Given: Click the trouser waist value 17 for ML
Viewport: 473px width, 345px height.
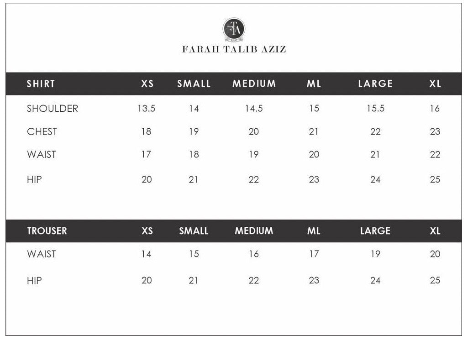Looking at the screenshot, I should point(314,254).
